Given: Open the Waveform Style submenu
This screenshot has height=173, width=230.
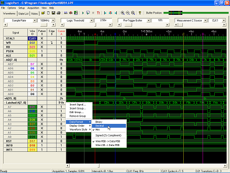Looking at the screenshot, I should (x=79, y=130).
